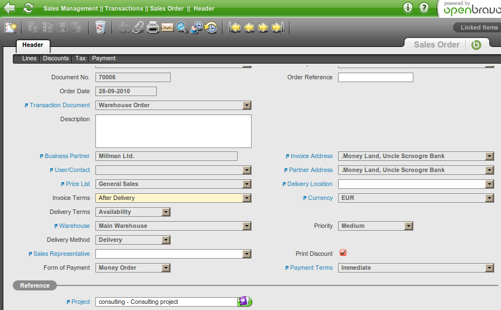Open the Sales Representative dropdown
Screen dimensions: 501x310
pyautogui.click(x=247, y=254)
